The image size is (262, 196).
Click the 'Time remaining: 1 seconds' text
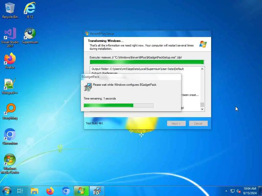click(100, 99)
